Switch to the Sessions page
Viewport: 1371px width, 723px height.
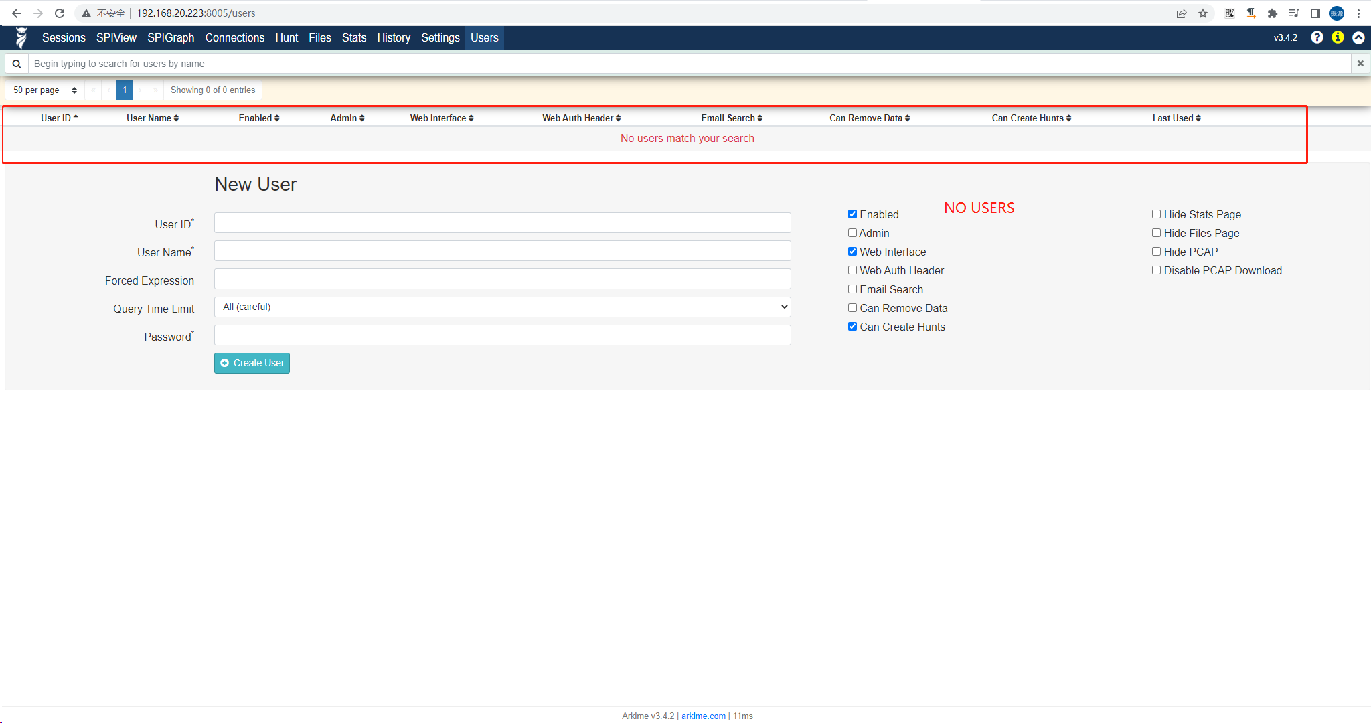[x=64, y=37]
